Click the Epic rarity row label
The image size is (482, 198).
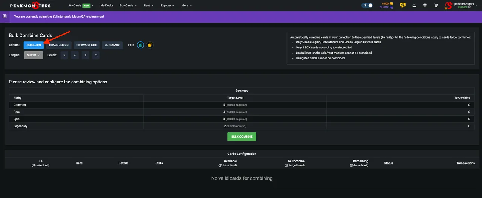click(x=17, y=119)
